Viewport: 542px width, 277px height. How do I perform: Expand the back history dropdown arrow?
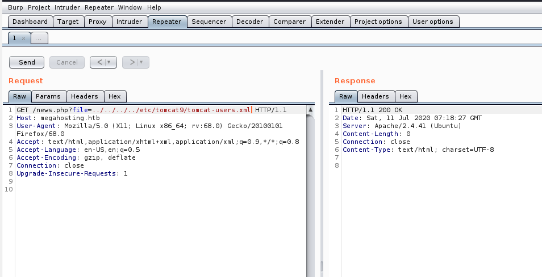click(109, 62)
